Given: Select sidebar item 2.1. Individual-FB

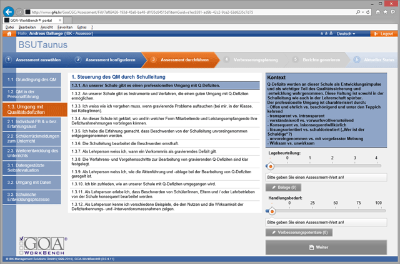Looking at the screenshot, I should pos(32,124).
